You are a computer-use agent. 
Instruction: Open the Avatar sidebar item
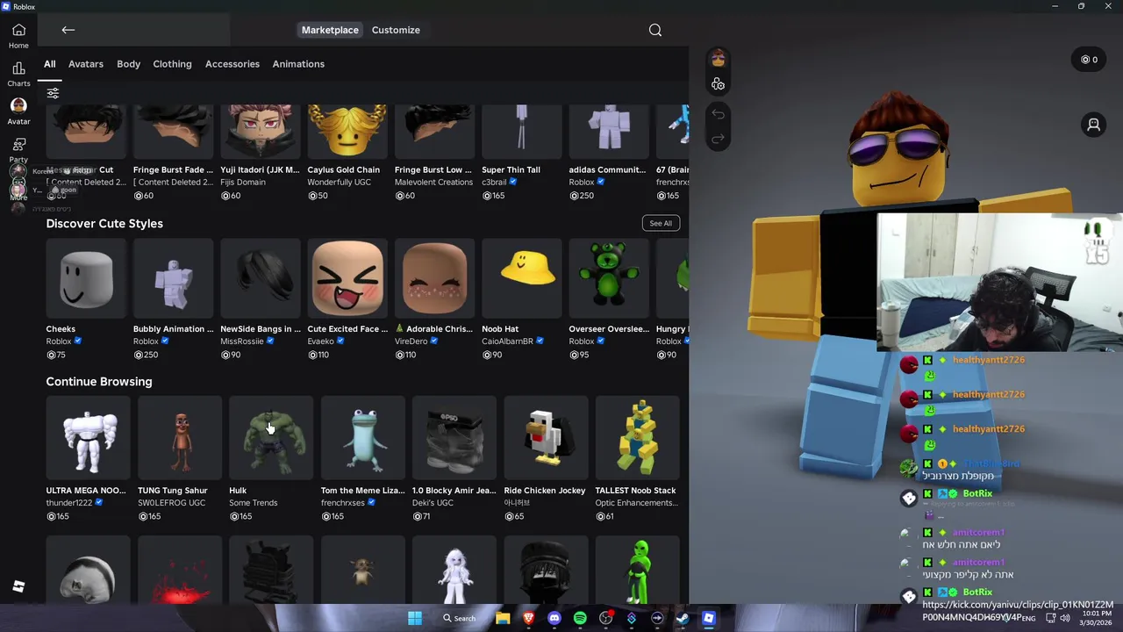tap(18, 111)
